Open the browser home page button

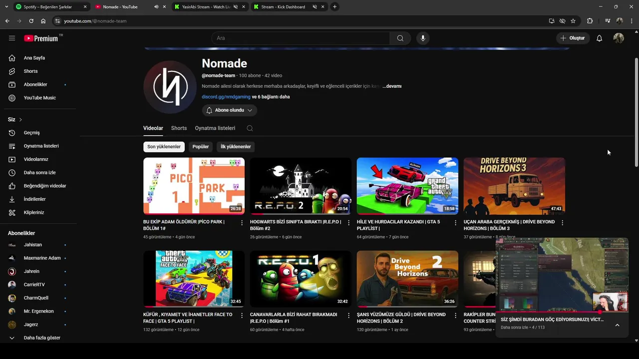[x=43, y=21]
